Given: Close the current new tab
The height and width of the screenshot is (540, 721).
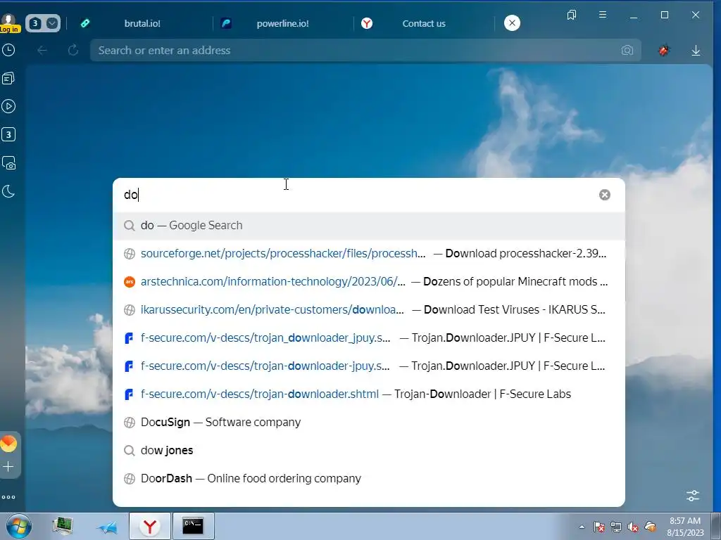Looking at the screenshot, I should tap(512, 23).
